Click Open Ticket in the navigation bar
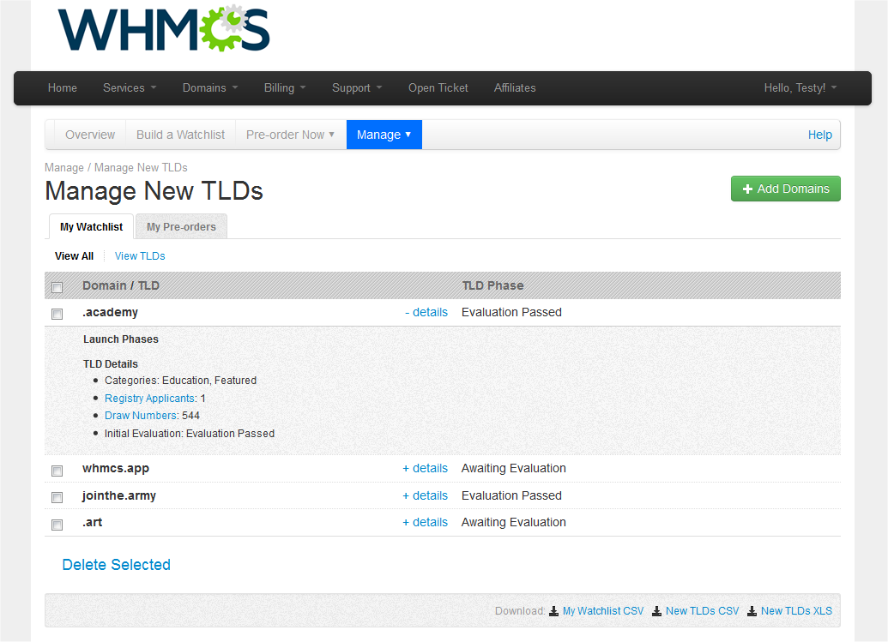 438,87
